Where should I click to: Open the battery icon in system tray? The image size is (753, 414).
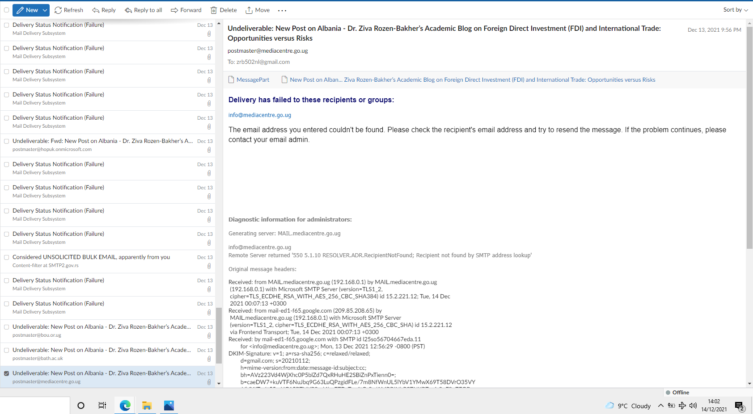(x=672, y=406)
